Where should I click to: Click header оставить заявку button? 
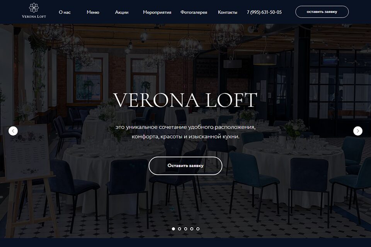(x=322, y=12)
